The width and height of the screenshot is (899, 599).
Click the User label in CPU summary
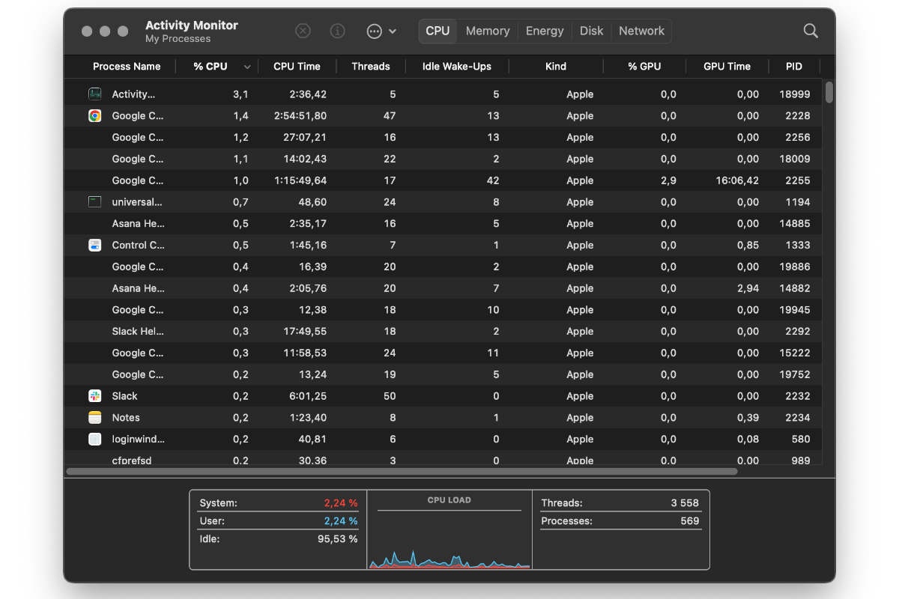coord(212,521)
